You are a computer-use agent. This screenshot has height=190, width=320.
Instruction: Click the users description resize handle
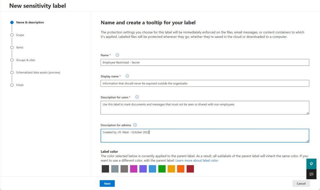pos(307,113)
